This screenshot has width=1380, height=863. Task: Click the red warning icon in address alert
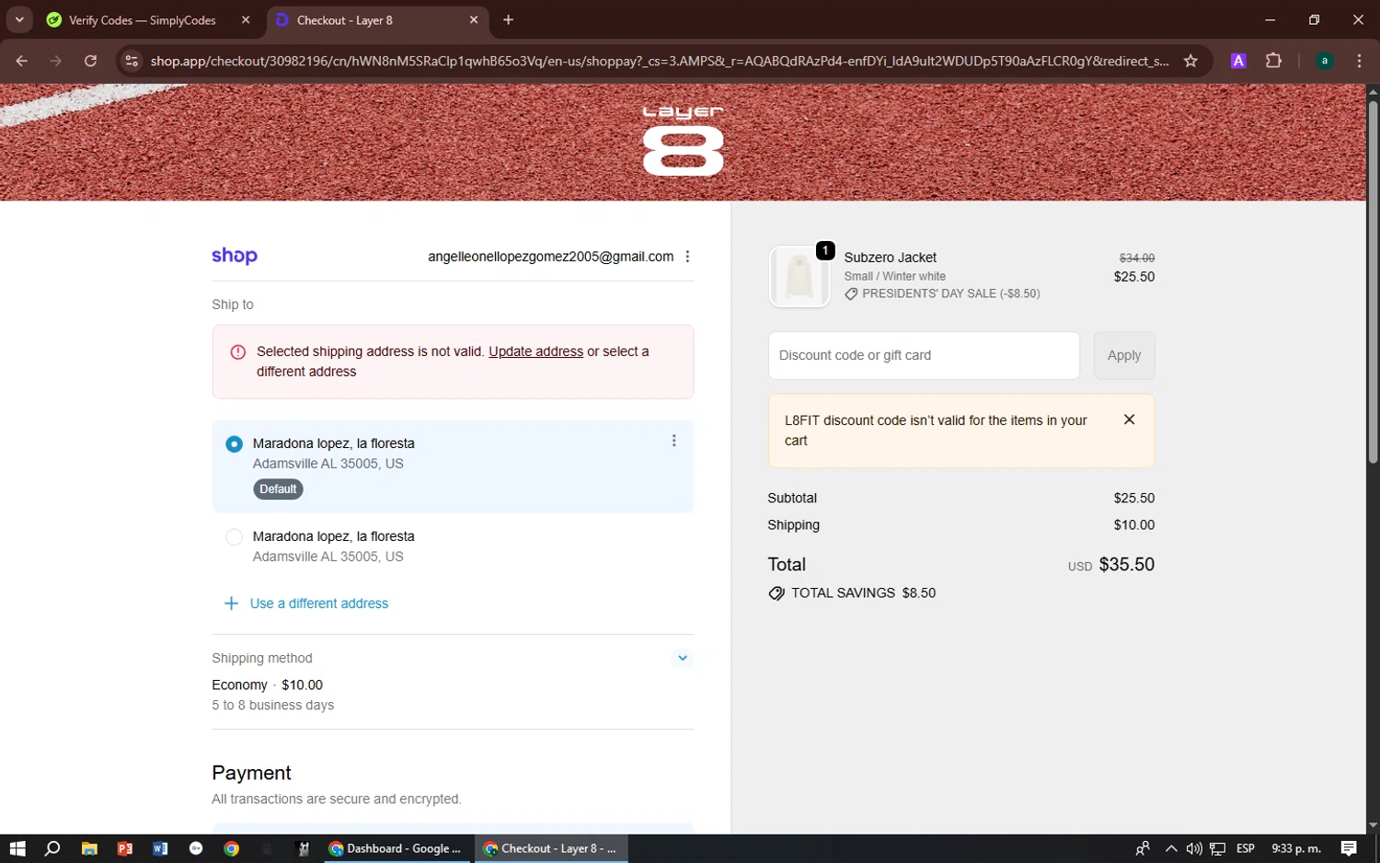[x=237, y=352]
